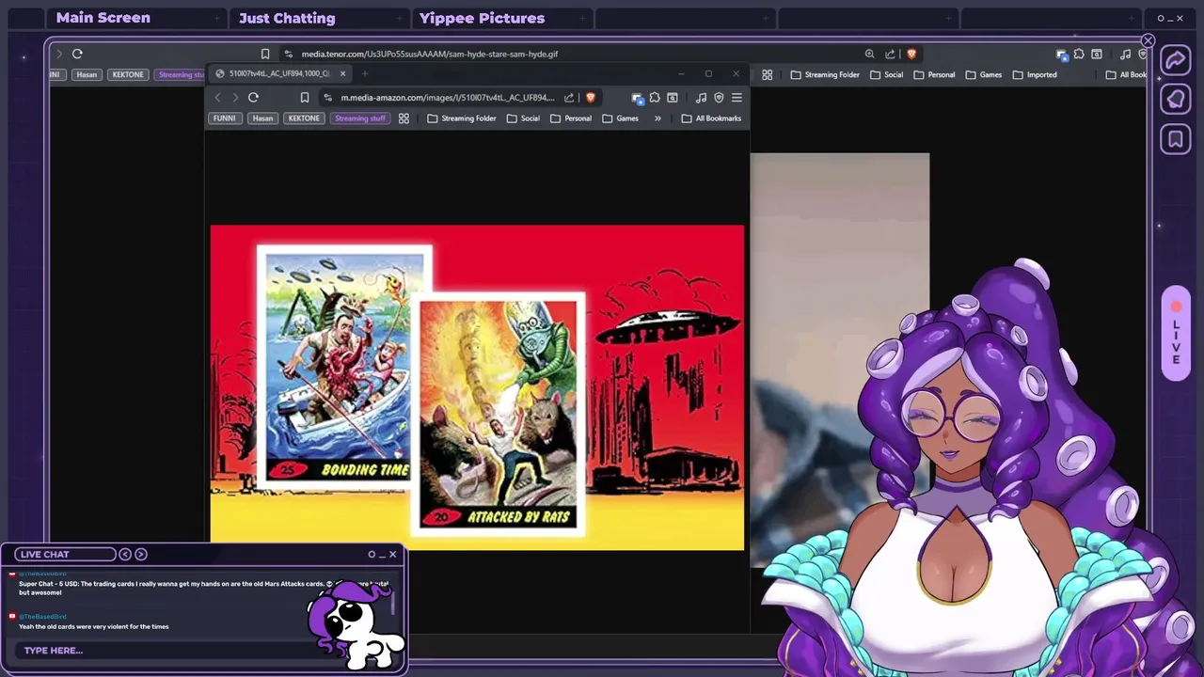Reload the front Amazon image page
The image size is (1204, 677).
point(253,98)
